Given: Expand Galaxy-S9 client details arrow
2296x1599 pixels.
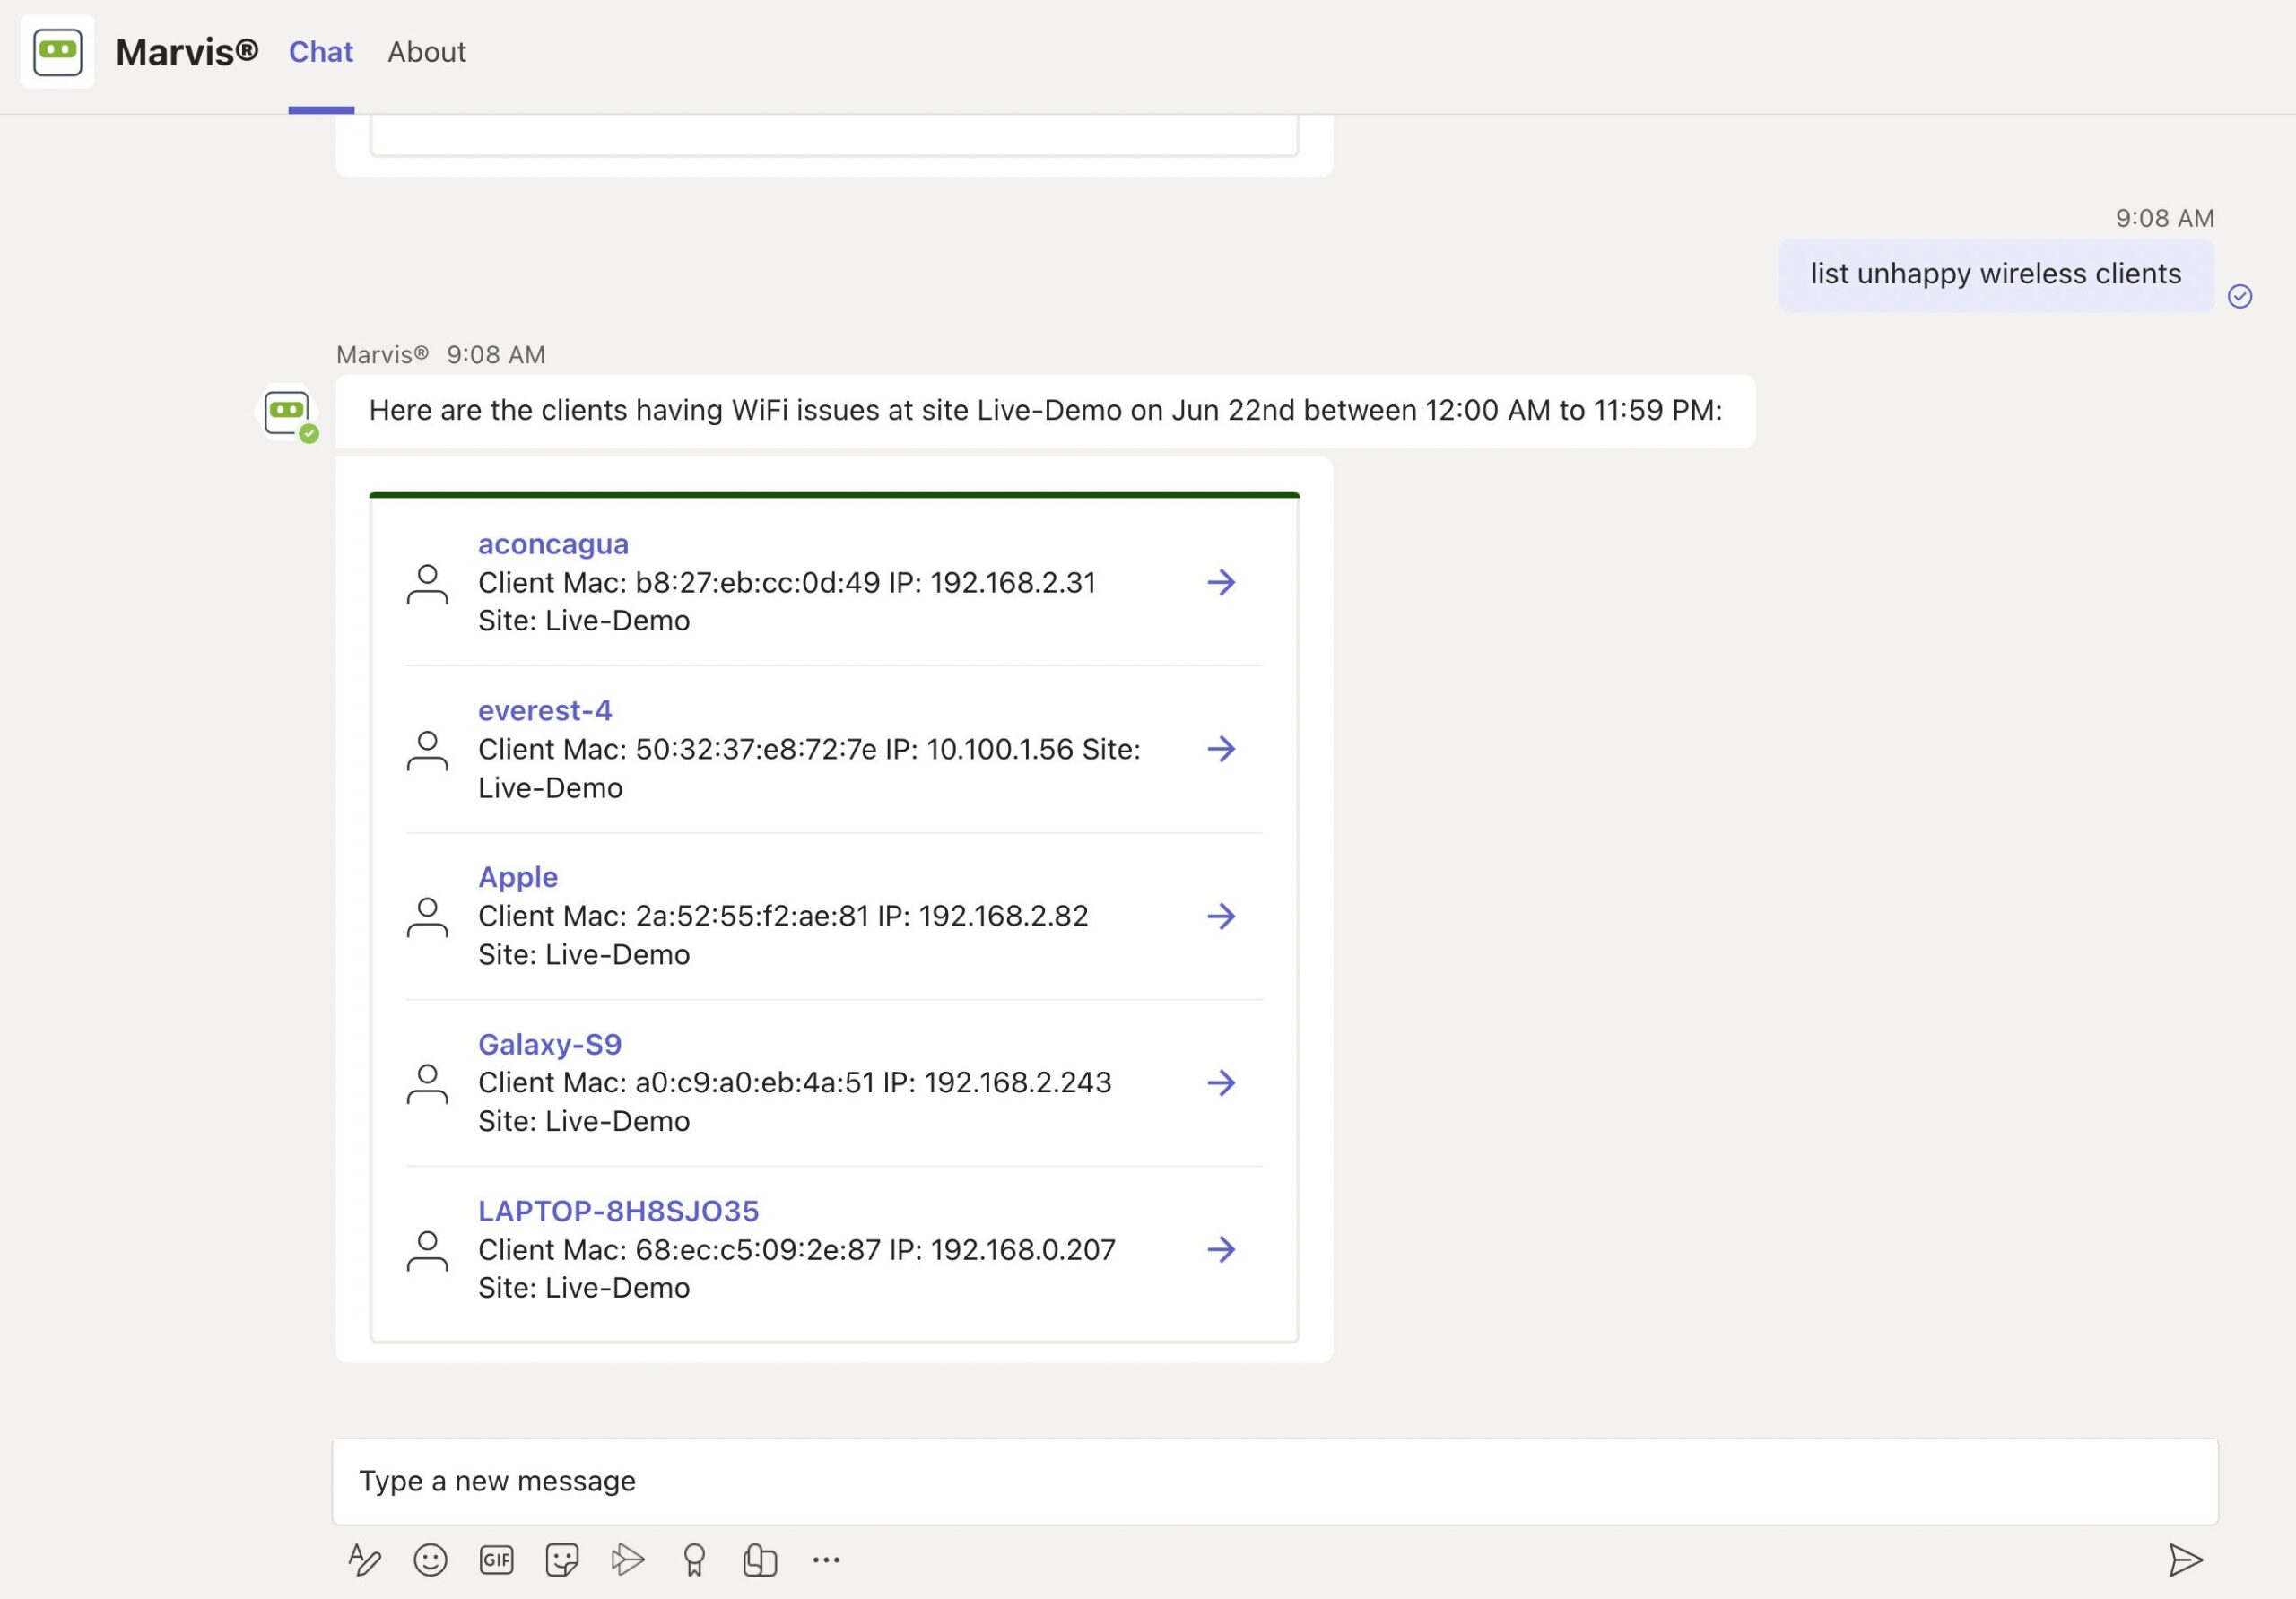Looking at the screenshot, I should (1221, 1082).
